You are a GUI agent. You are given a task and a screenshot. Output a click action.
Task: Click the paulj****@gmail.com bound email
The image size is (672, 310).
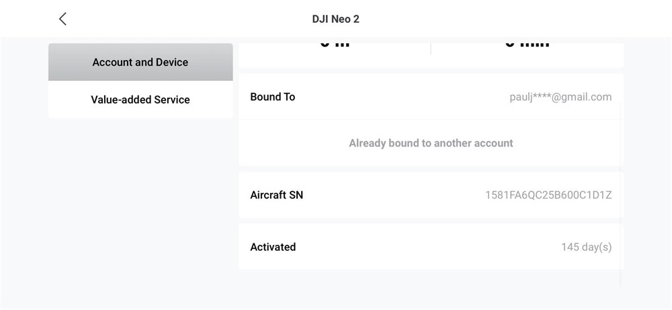560,97
